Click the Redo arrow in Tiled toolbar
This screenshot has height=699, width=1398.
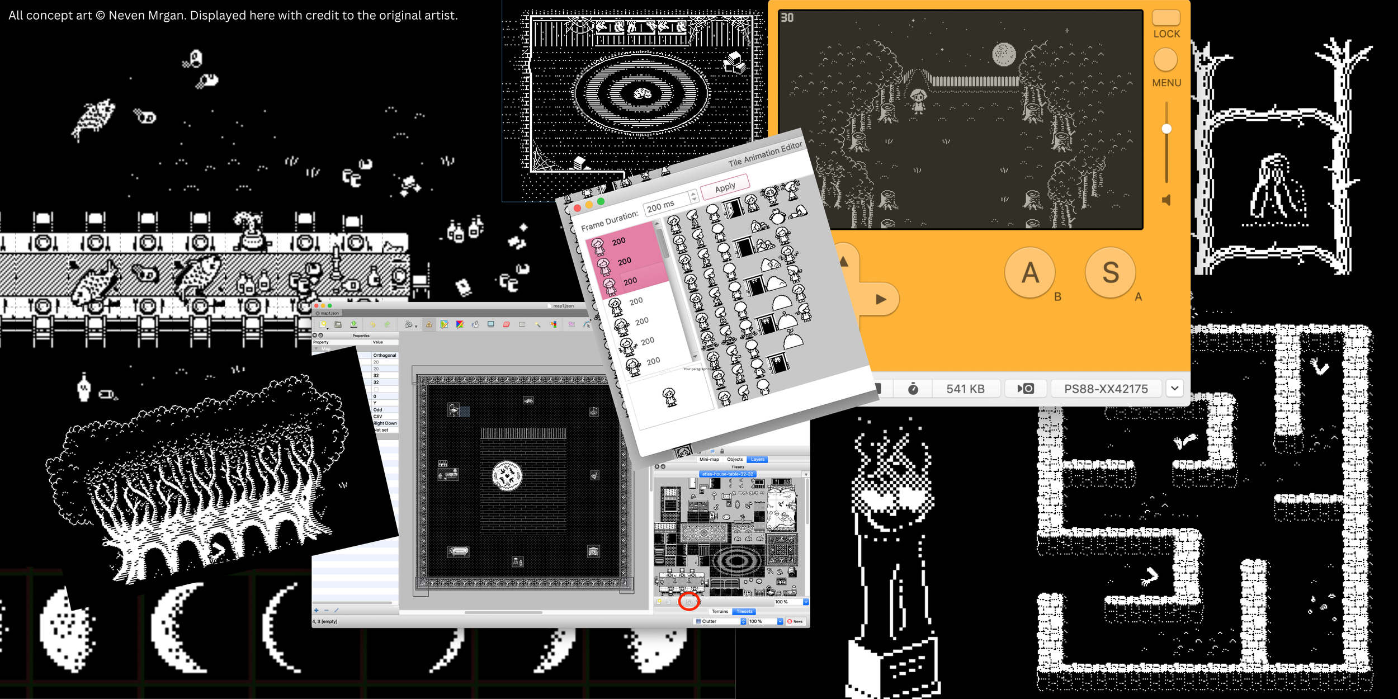pyautogui.click(x=387, y=324)
